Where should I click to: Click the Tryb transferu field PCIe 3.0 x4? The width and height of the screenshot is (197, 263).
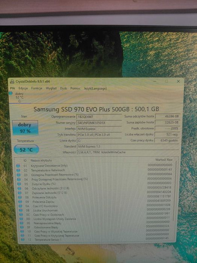click(99, 135)
